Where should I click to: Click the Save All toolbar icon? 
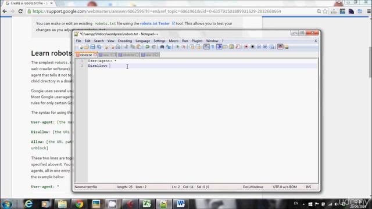click(99, 47)
